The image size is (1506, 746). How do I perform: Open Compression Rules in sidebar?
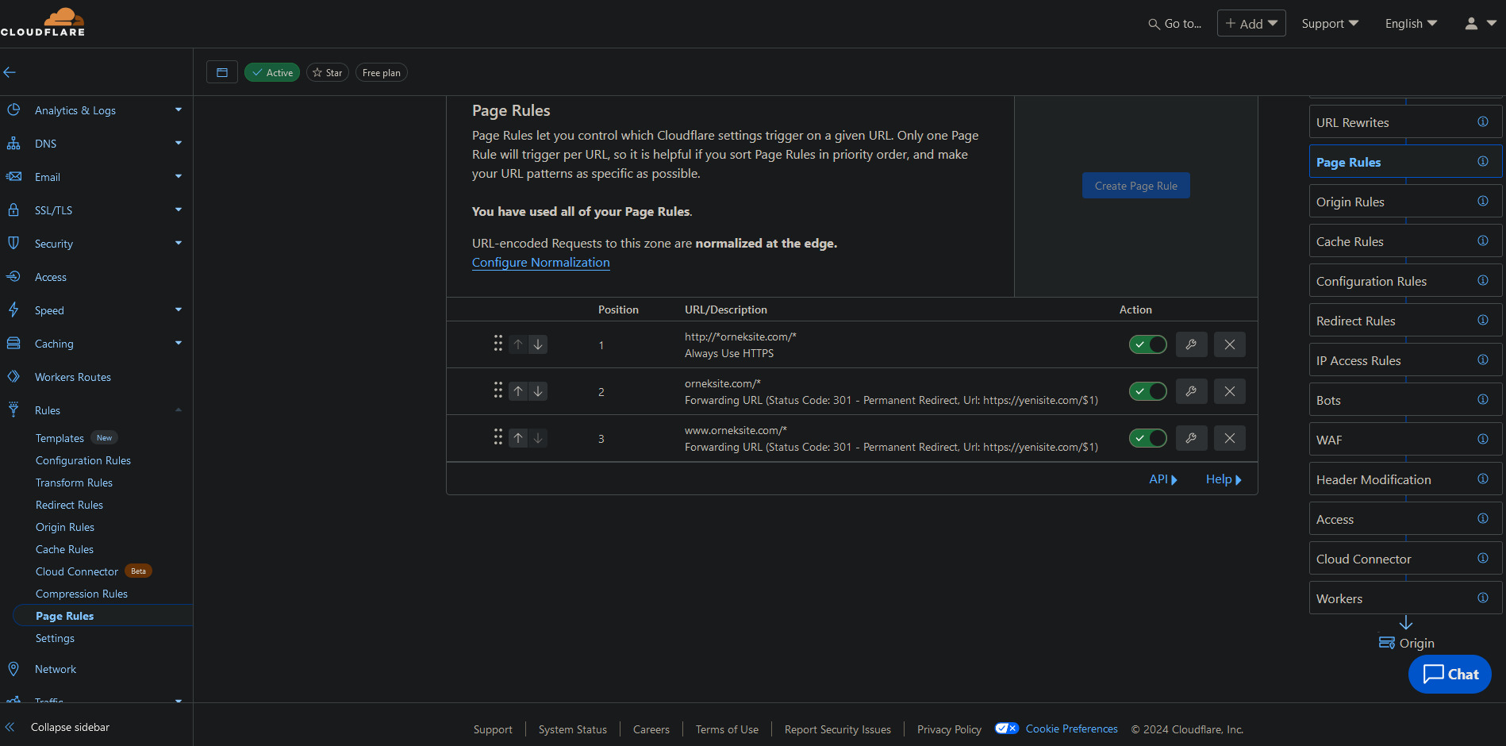pos(82,594)
